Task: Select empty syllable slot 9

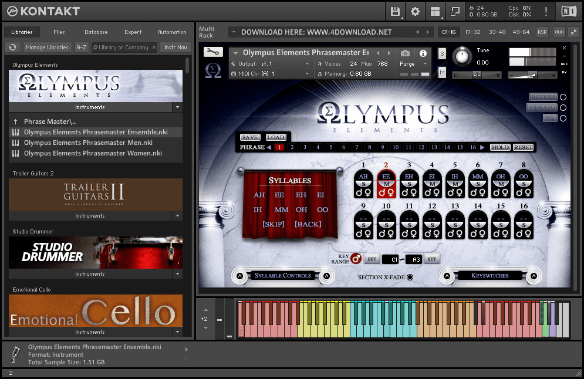Action: coord(363,225)
